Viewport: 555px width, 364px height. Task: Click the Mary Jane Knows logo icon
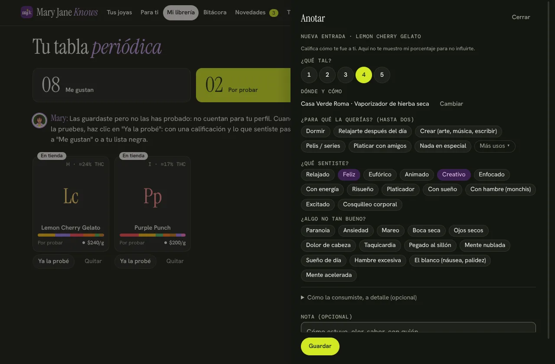pyautogui.click(x=27, y=12)
